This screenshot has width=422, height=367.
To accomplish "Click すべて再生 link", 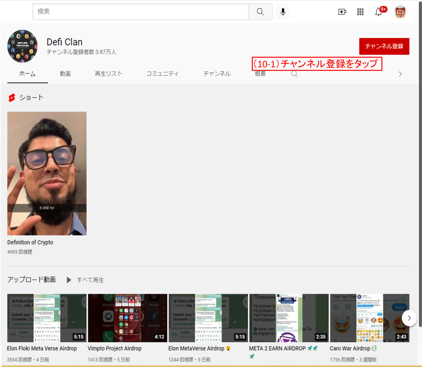I will coord(90,280).
